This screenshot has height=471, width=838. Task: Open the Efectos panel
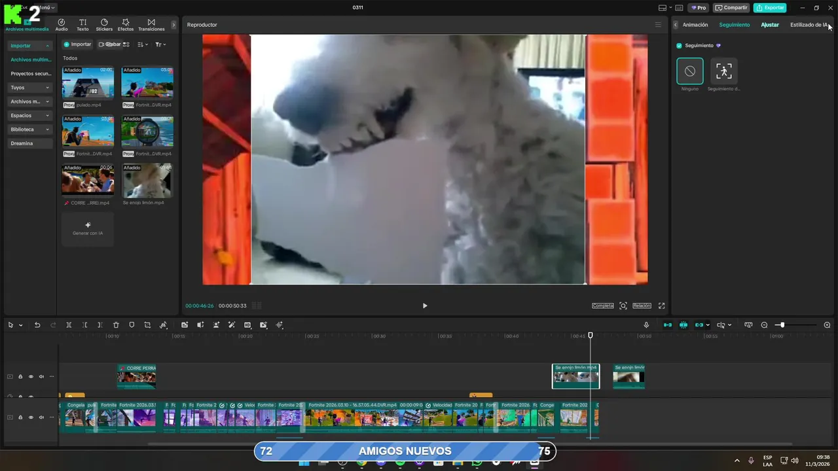126,25
